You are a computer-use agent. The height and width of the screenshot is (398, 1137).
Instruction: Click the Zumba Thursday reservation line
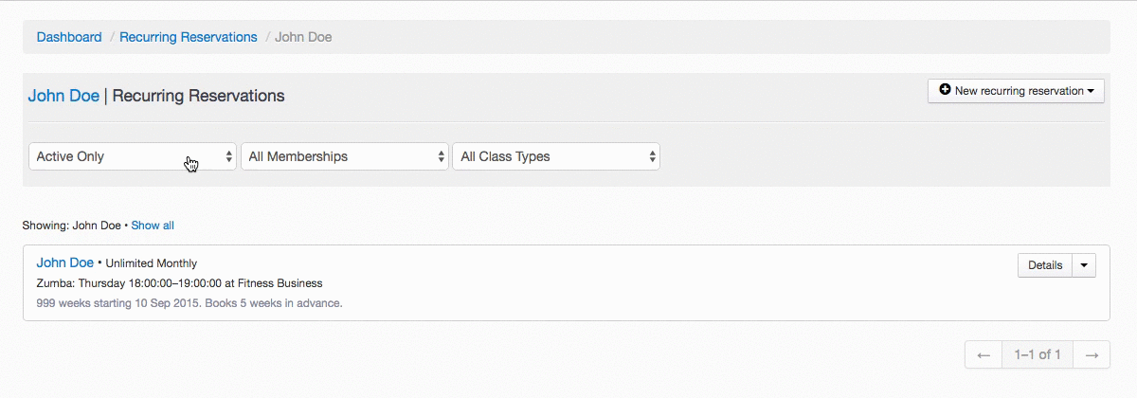(179, 283)
